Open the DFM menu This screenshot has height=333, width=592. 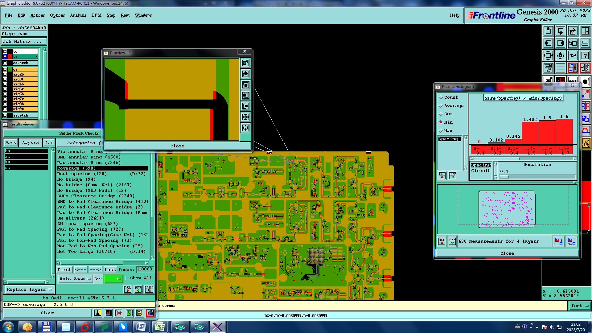(96, 15)
